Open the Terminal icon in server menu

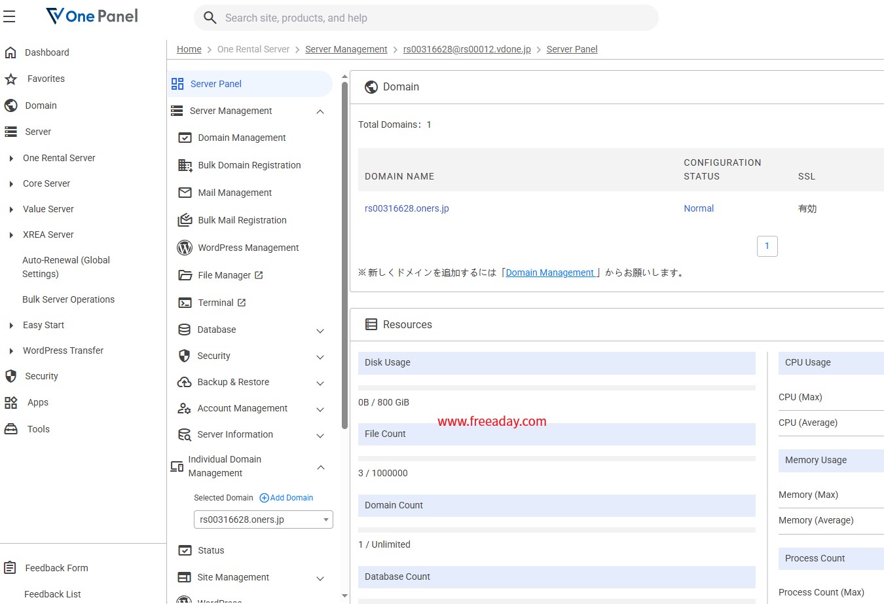click(185, 303)
